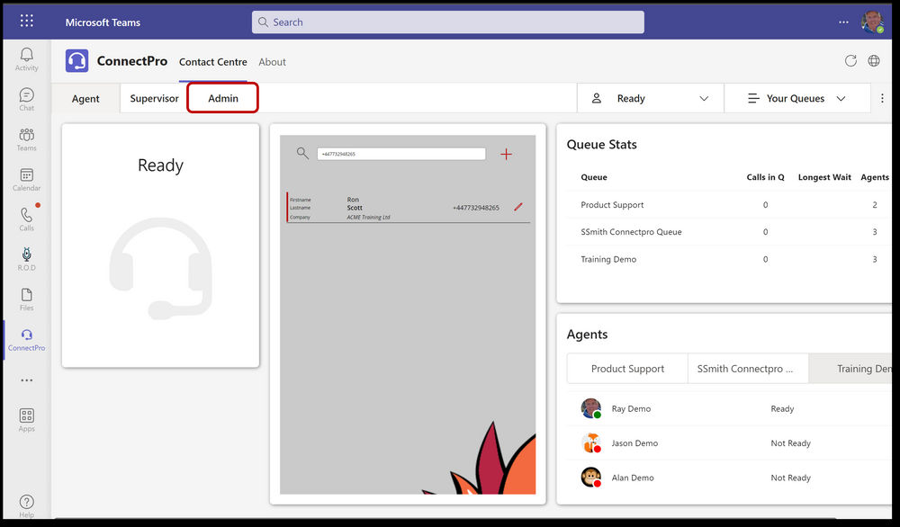Refresh the app with the reload icon

[x=850, y=60]
